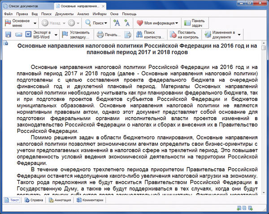Decrease font size with the small A icon
The height and width of the screenshot is (214, 269).
point(127,23)
